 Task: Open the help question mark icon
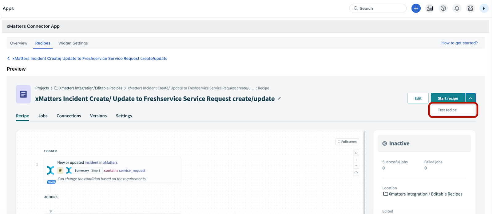[x=443, y=8]
